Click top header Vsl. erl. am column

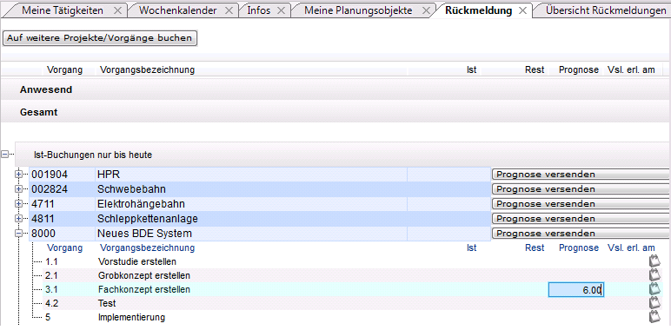tap(631, 69)
